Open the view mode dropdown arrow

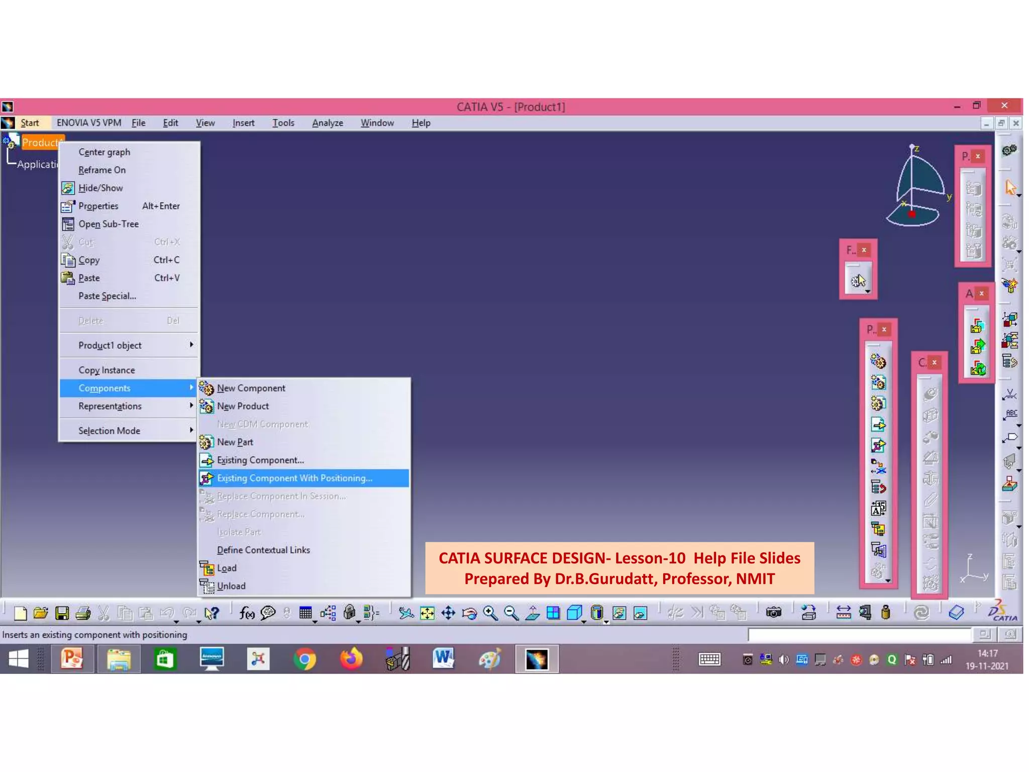pyautogui.click(x=606, y=622)
